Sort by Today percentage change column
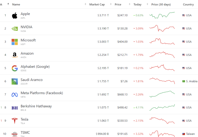 [138, 5]
